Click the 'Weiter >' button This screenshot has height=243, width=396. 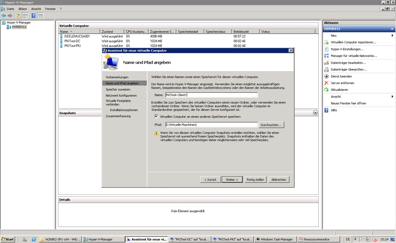point(232,180)
